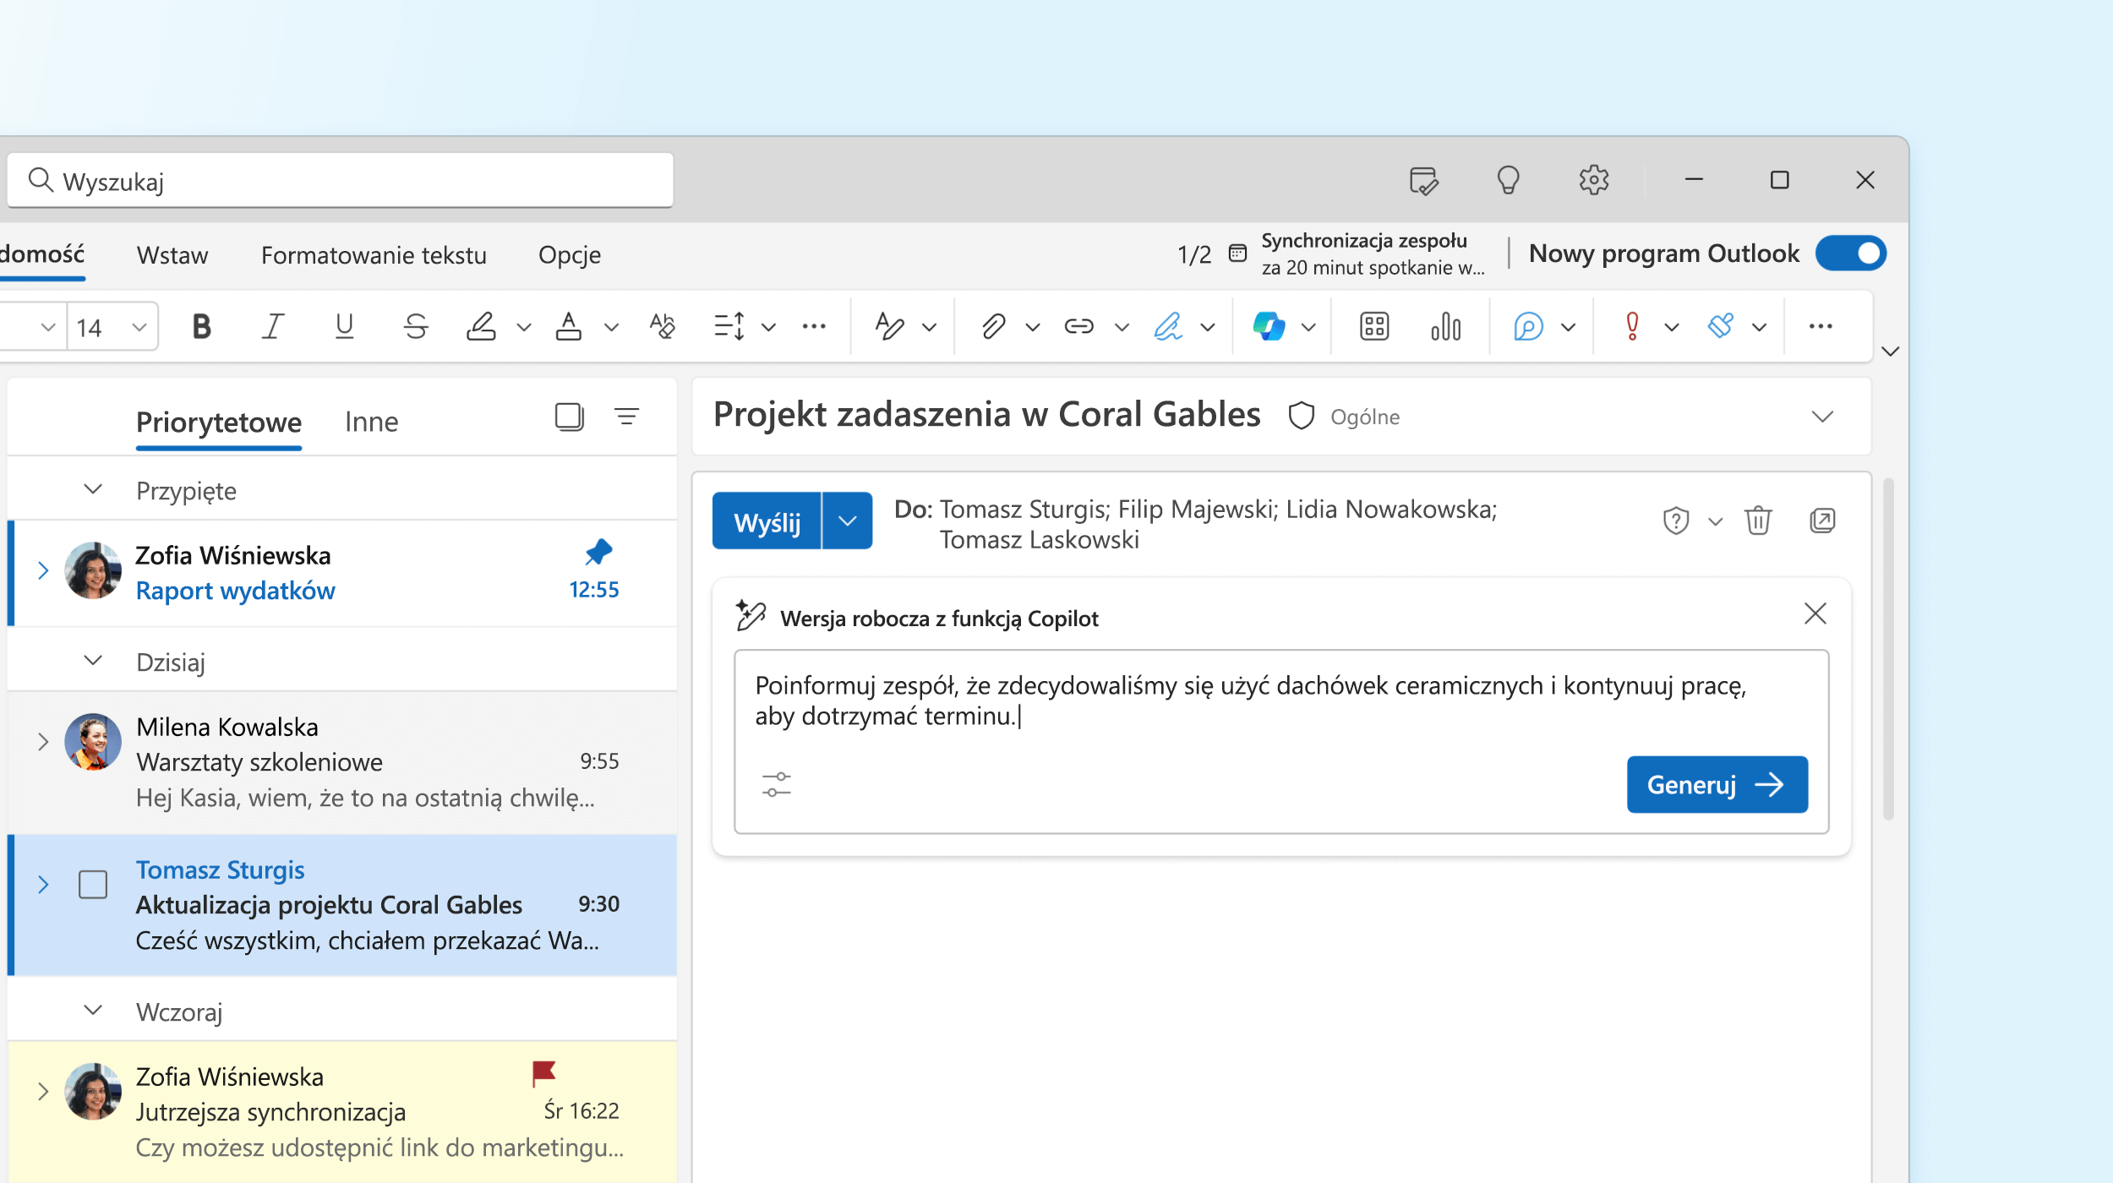The width and height of the screenshot is (2113, 1183).
Task: Open the Wstaw ribbon tab
Action: [x=172, y=255]
